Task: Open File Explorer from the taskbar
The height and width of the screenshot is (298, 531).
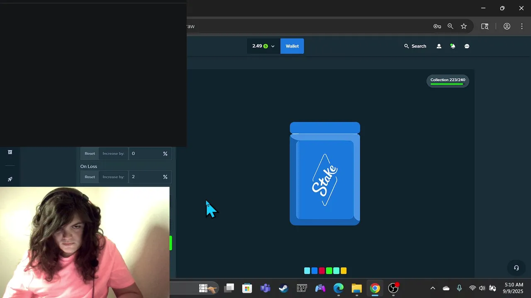Action: click(x=357, y=288)
